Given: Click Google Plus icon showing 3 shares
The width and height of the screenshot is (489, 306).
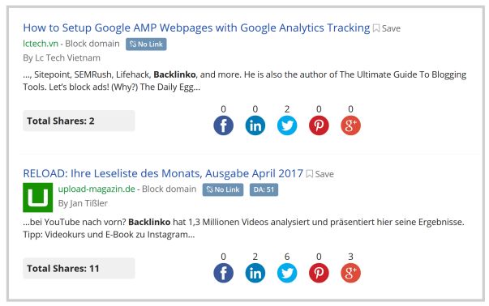Looking at the screenshot, I should coord(350,273).
